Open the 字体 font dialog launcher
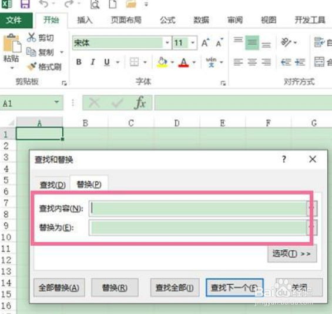Screen dimensions: 332x314 coord(223,83)
